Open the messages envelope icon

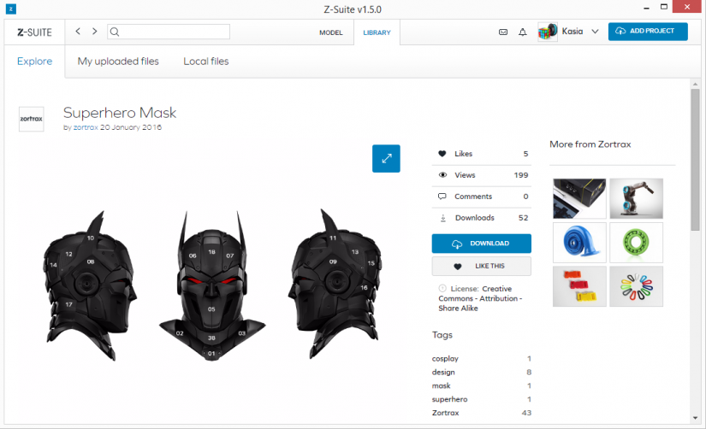click(x=503, y=32)
